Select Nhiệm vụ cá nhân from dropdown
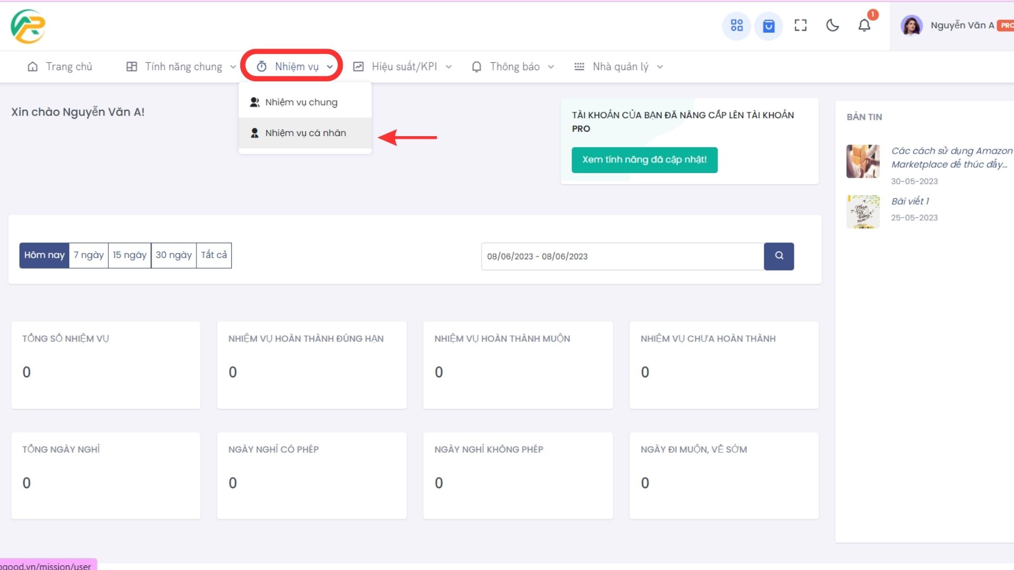1014x570 pixels. [305, 133]
